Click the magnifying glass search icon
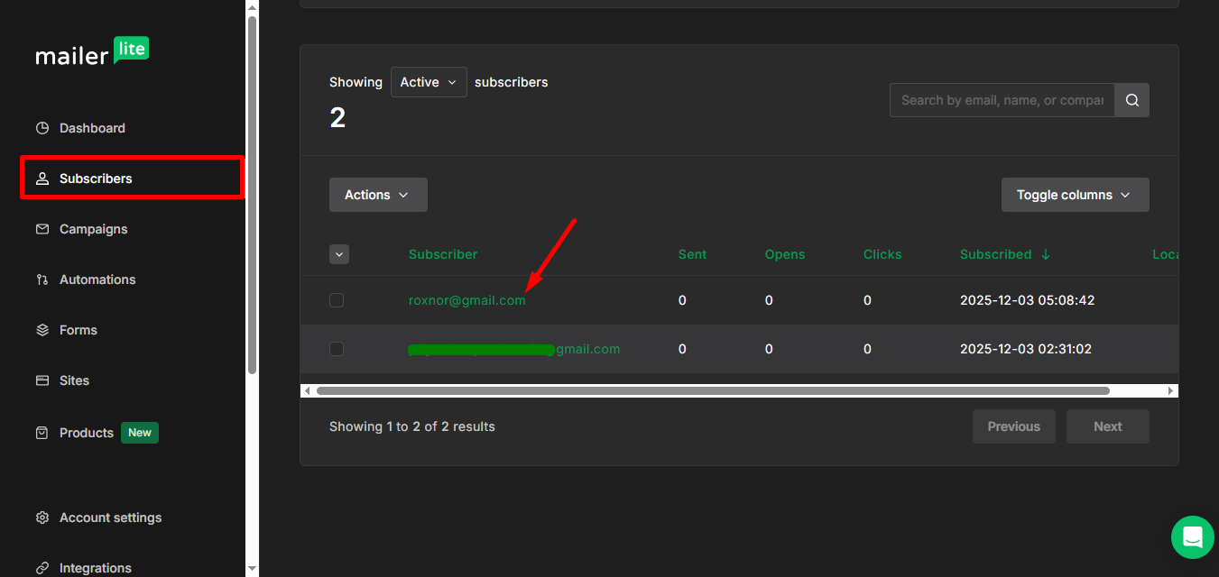 coord(1131,100)
